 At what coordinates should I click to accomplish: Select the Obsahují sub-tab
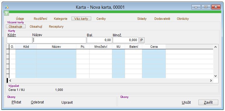[x=36, y=27]
